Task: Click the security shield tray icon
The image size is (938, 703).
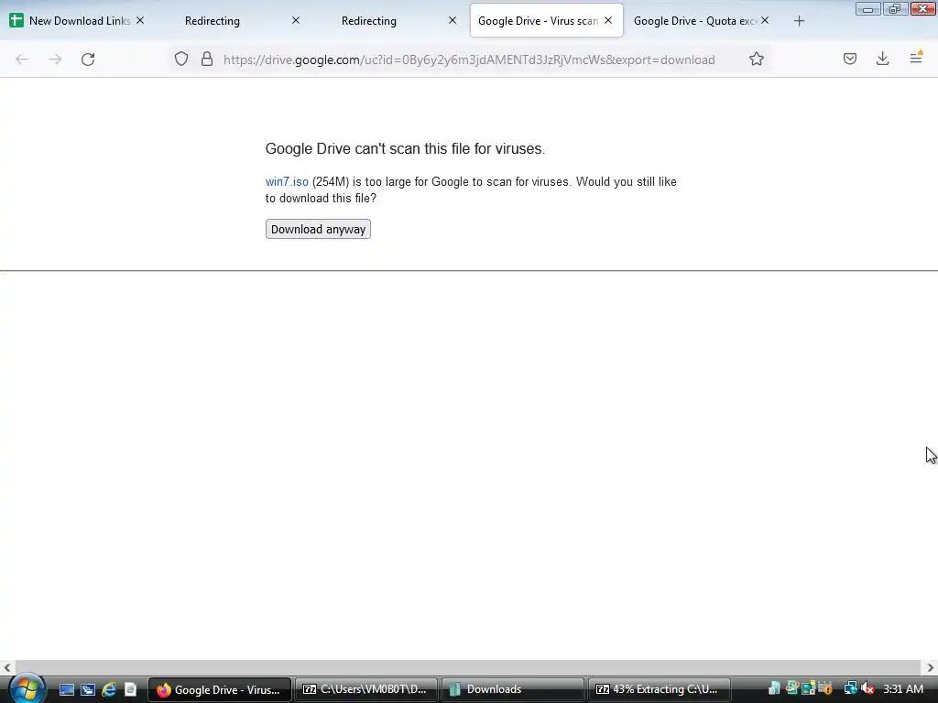Action: tap(825, 688)
